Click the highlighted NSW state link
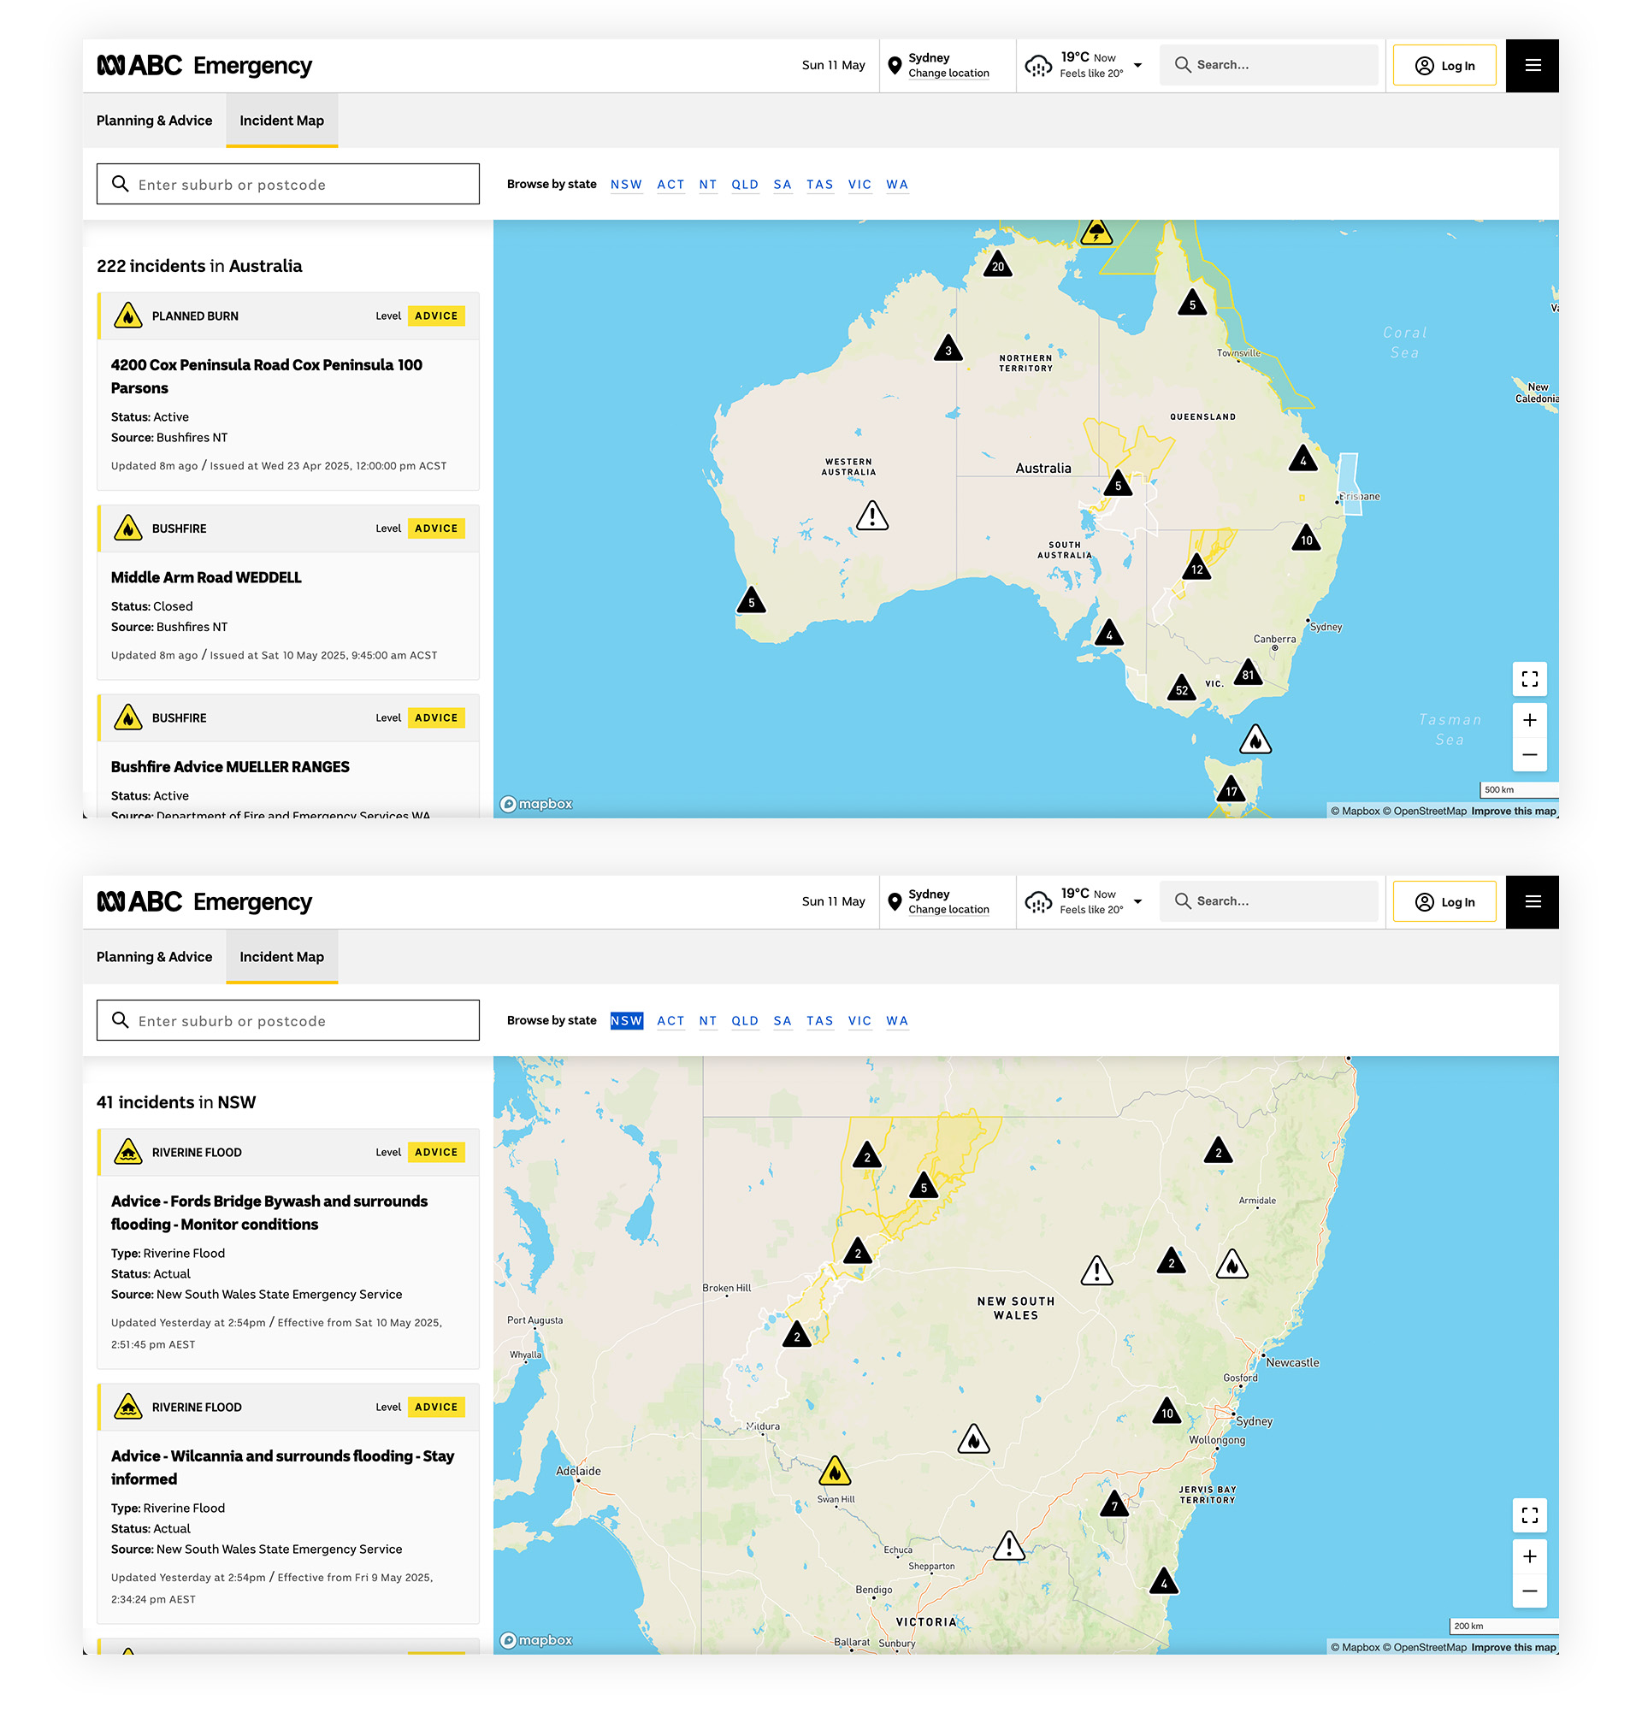This screenshot has width=1642, height=1712. 626,1020
